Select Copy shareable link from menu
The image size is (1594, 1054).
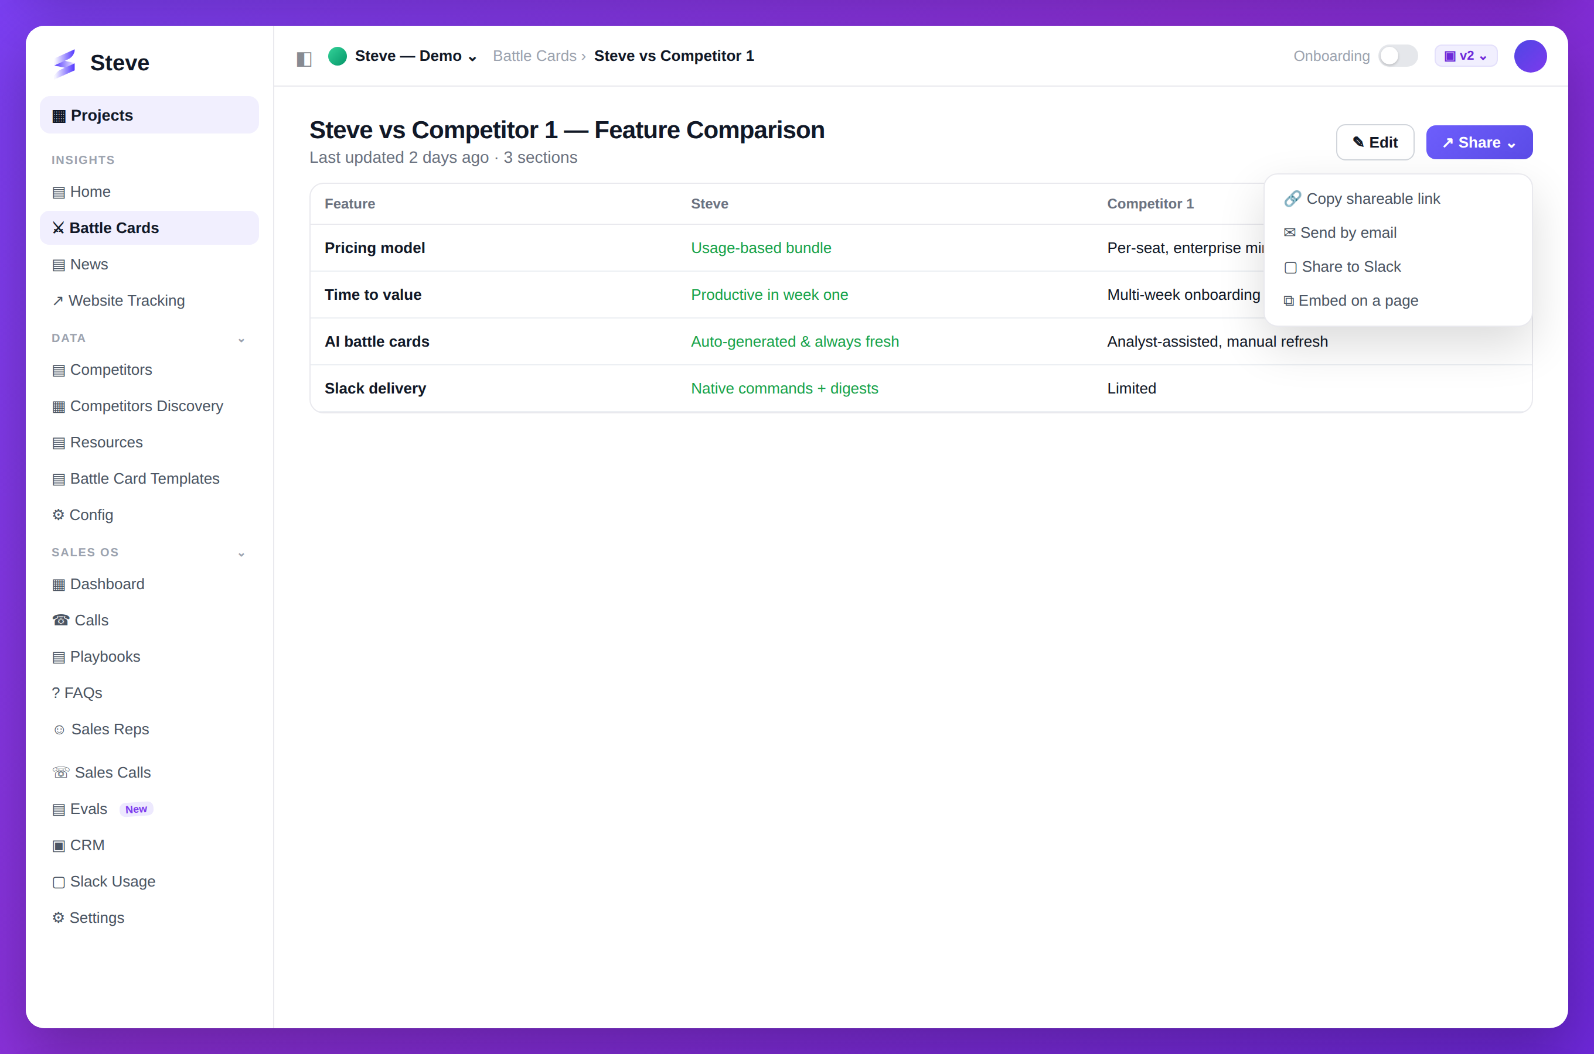click(x=1398, y=199)
